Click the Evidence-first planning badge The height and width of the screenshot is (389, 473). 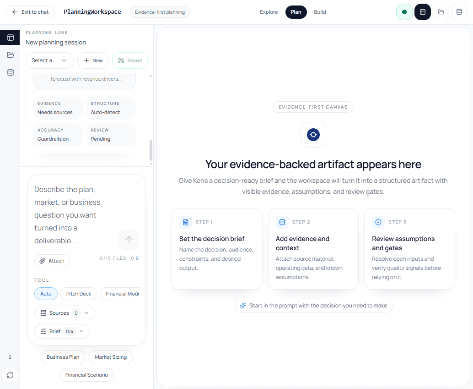pos(160,12)
